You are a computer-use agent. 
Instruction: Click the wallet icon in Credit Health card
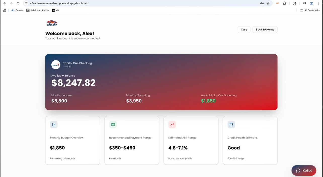[x=231, y=124]
